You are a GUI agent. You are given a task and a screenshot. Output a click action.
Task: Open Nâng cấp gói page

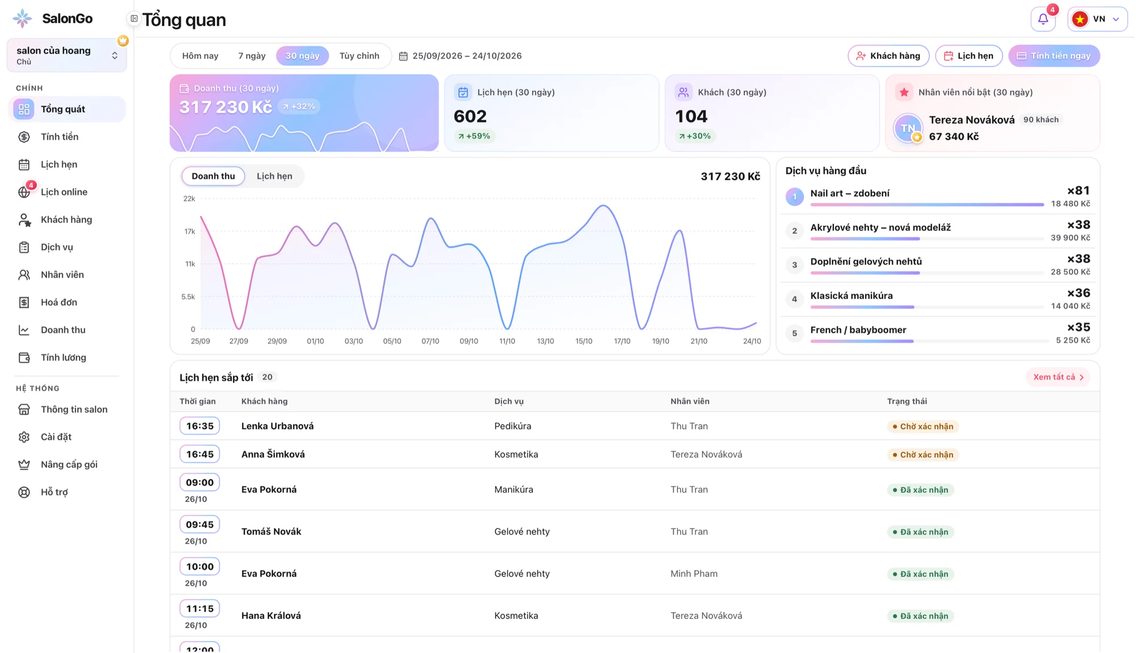pos(66,464)
